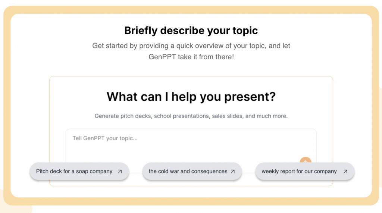This screenshot has width=382, height=213.
Task: Click the 'Briefly describe your topic' heading
Action: point(191,31)
